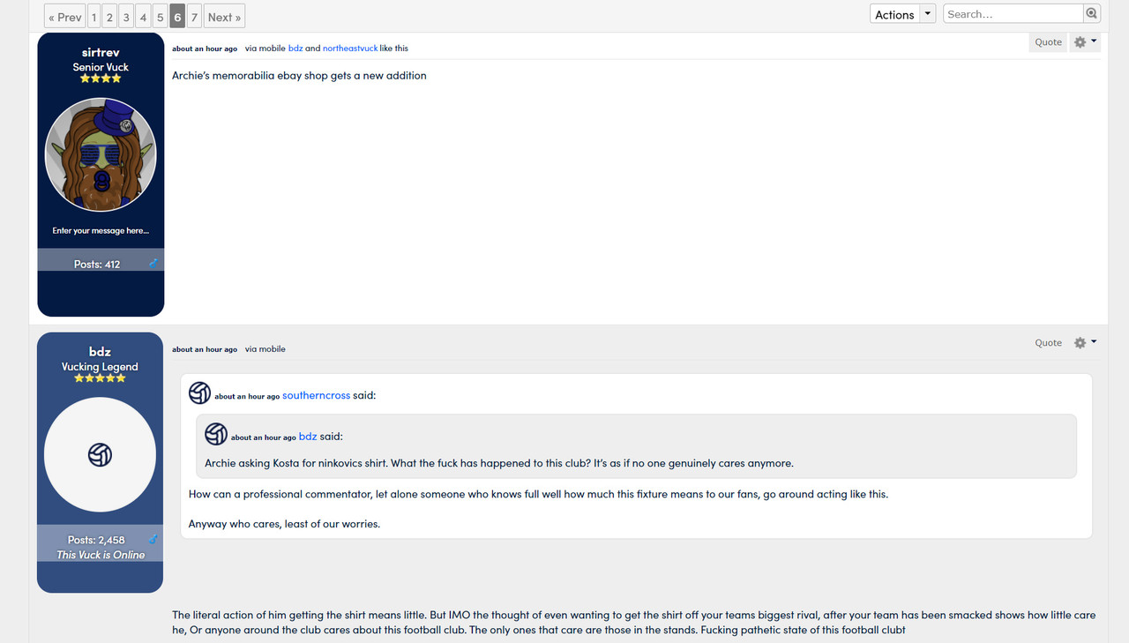Quote sirtrev's post

coord(1048,42)
